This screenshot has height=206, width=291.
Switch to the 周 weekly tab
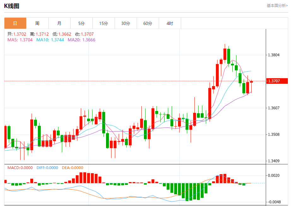tap(37, 23)
